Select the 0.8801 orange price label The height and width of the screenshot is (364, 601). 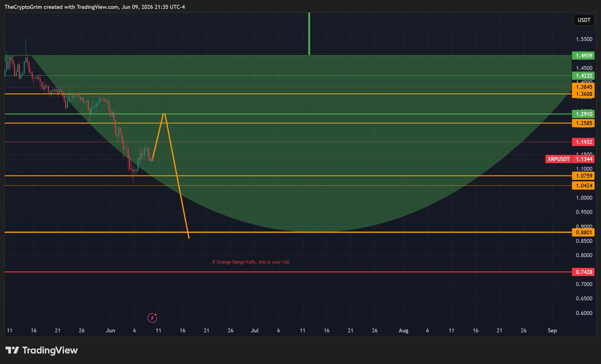(x=583, y=232)
